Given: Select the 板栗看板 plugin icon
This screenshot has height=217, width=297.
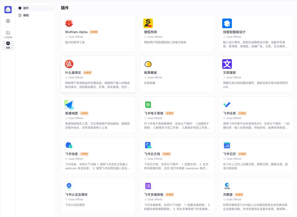Looking at the screenshot, I should pos(148,64).
